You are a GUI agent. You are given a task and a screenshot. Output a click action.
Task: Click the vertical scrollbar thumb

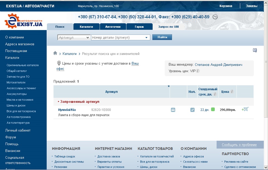click(266, 61)
